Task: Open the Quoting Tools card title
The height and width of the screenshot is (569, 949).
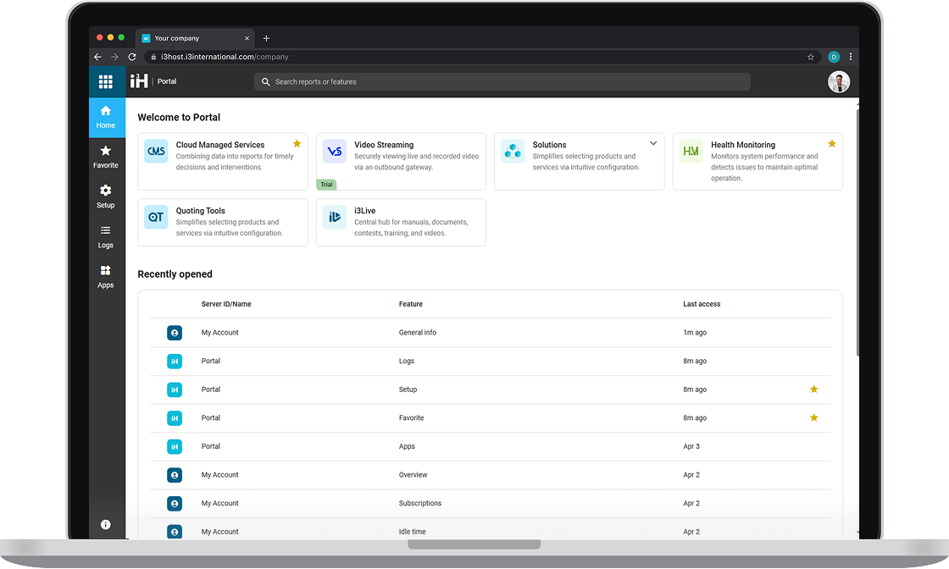Action: pyautogui.click(x=200, y=211)
